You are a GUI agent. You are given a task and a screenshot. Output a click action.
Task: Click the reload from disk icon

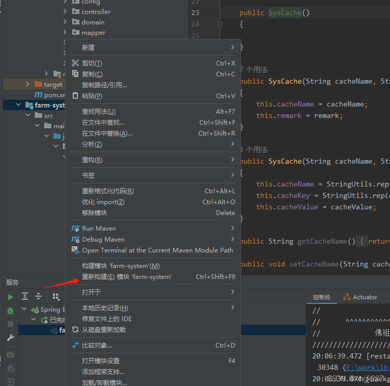coord(75,329)
